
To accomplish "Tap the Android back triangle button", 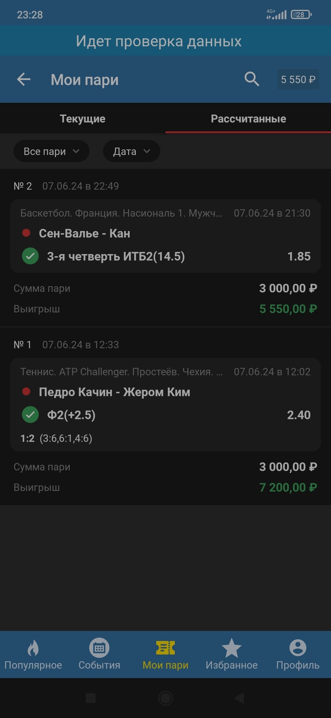I will point(239,698).
